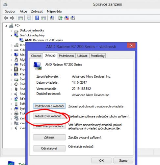Image resolution: width=160 pixels, height=165 pixels.
Task: Click the Storno cancel button
Action: click(x=123, y=160)
